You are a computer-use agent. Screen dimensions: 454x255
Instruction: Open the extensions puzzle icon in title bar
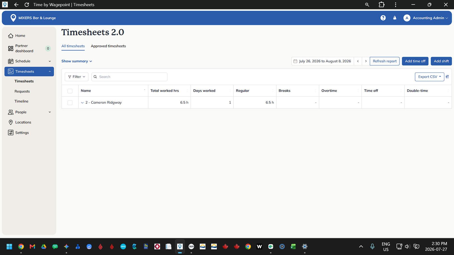coord(382,5)
